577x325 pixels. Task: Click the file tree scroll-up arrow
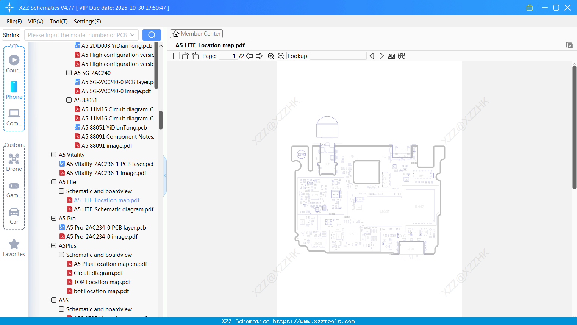point(161,46)
